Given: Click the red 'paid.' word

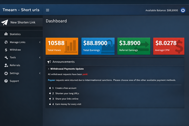Looking at the screenshot, I should [85, 74].
